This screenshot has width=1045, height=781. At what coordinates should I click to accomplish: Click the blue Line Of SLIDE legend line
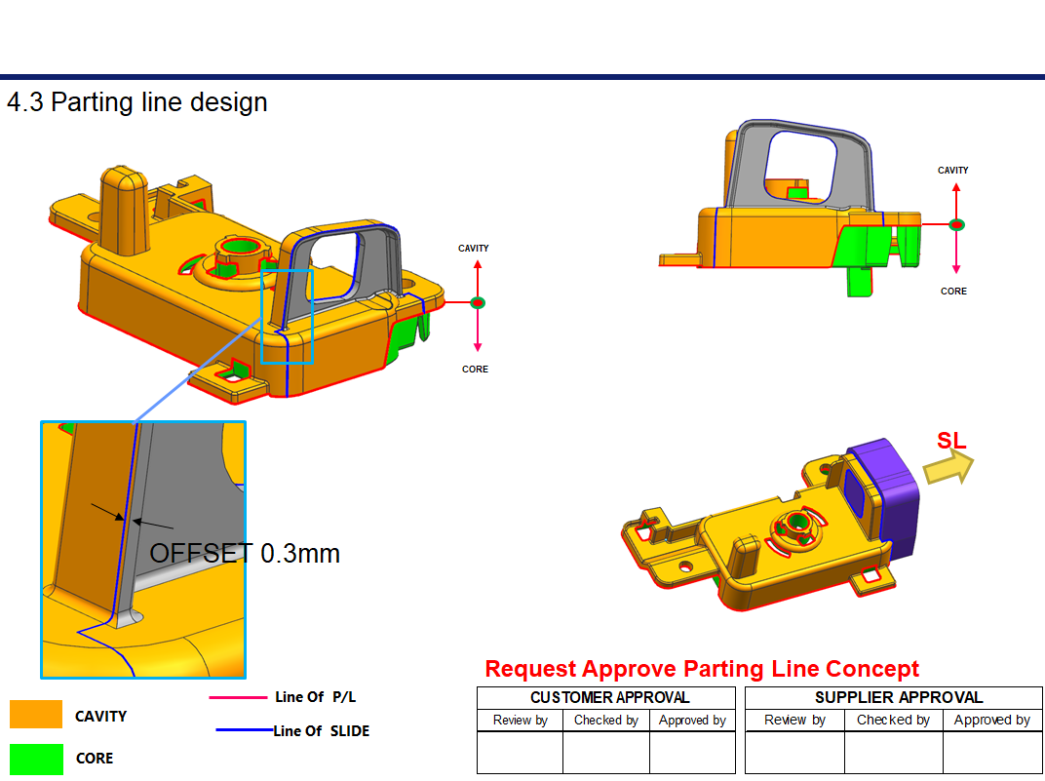(x=244, y=729)
